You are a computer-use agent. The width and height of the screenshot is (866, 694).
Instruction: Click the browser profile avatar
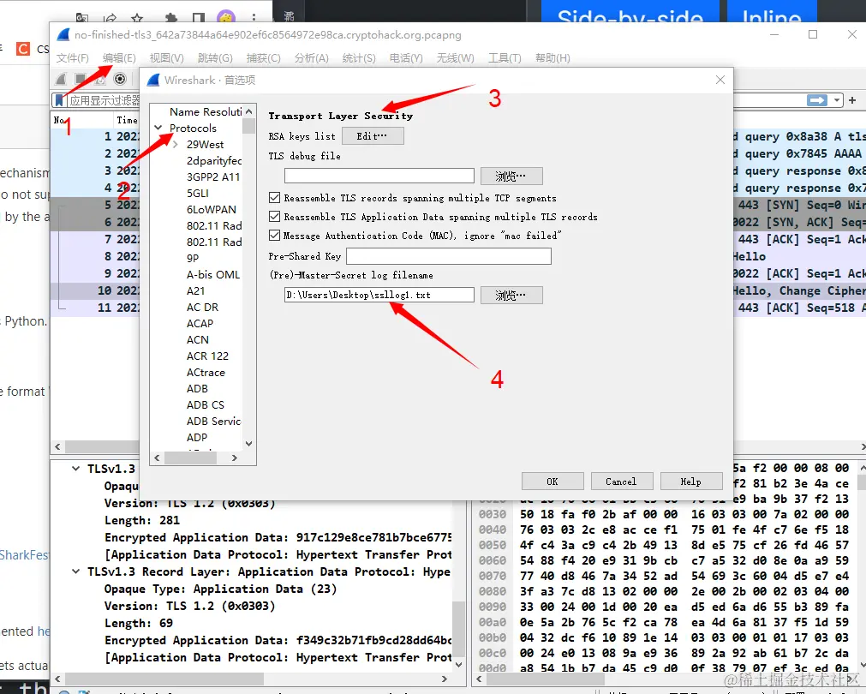pos(226,17)
